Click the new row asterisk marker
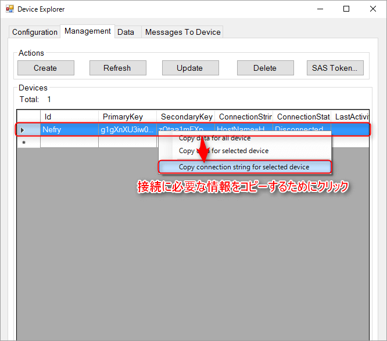This screenshot has width=387, height=341. pos(24,143)
